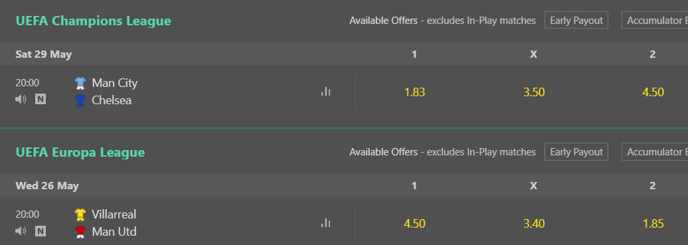Click the audio speaker icon for Villarreal match
Image resolution: width=688 pixels, height=245 pixels.
pos(21,231)
